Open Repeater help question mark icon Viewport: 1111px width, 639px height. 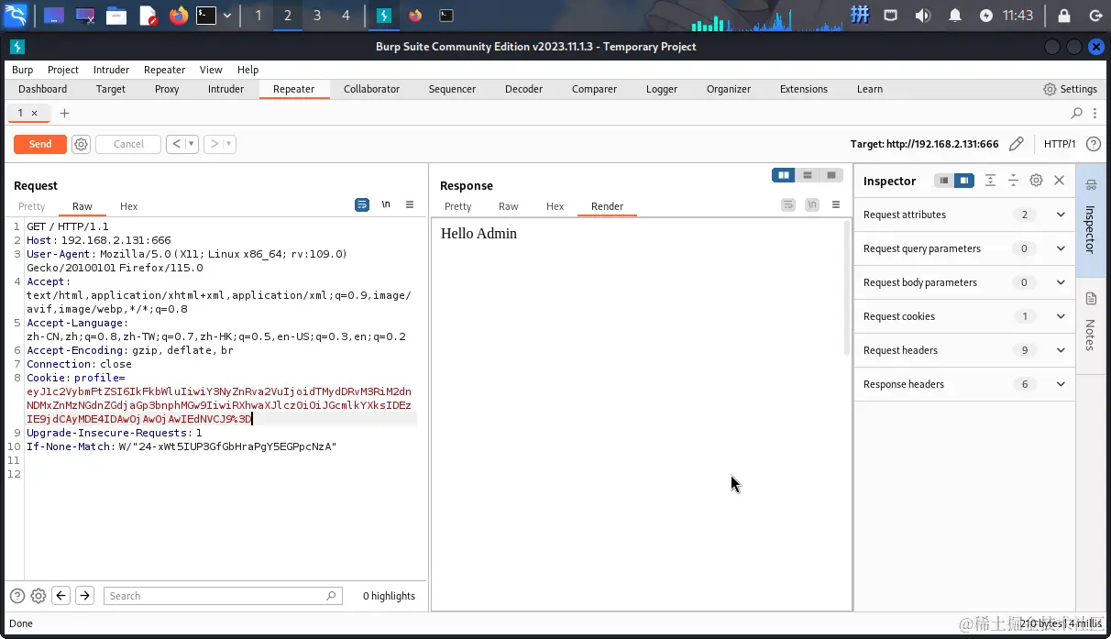tap(1093, 144)
